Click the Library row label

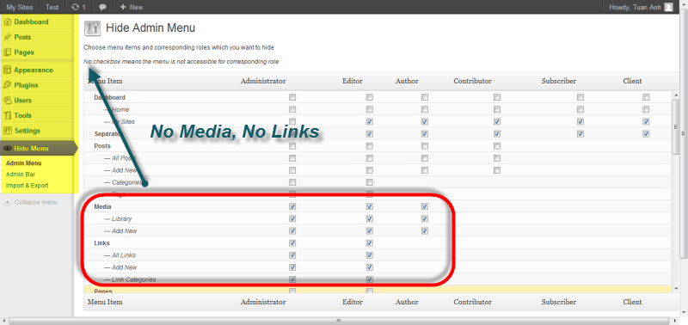click(x=118, y=218)
